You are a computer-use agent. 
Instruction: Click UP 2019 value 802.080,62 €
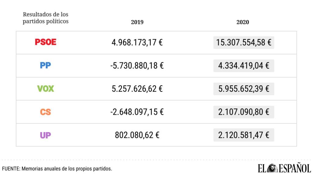click(x=137, y=135)
